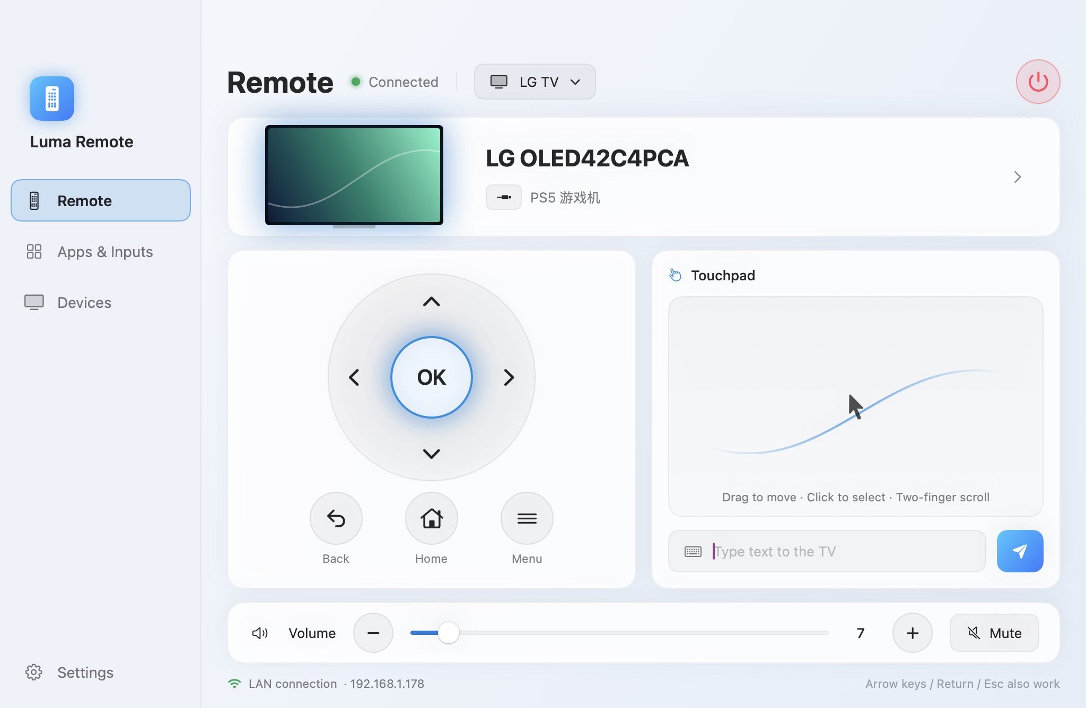Click the TV screen preview thumbnail
The image size is (1086, 708).
click(354, 175)
